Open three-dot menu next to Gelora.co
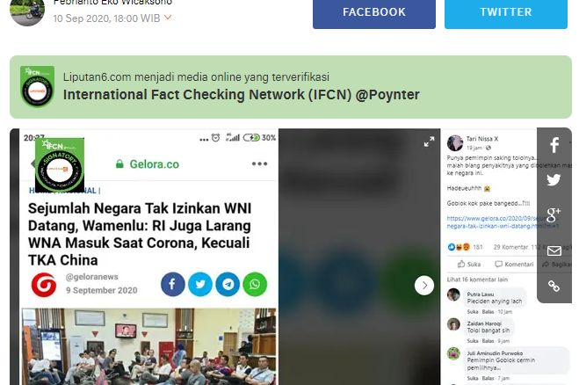 259,163
